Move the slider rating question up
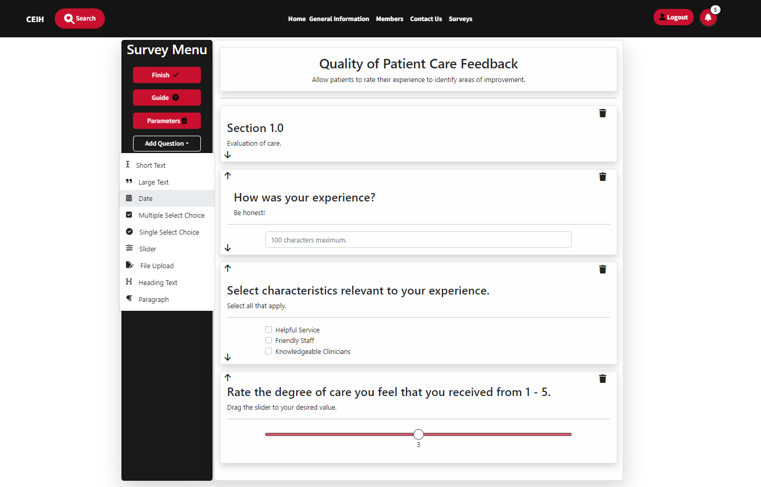 228,378
